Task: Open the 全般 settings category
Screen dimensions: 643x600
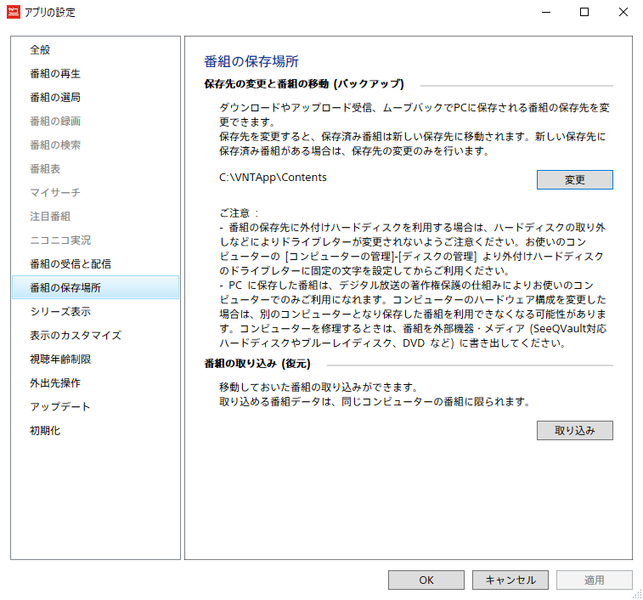Action: pyautogui.click(x=40, y=50)
